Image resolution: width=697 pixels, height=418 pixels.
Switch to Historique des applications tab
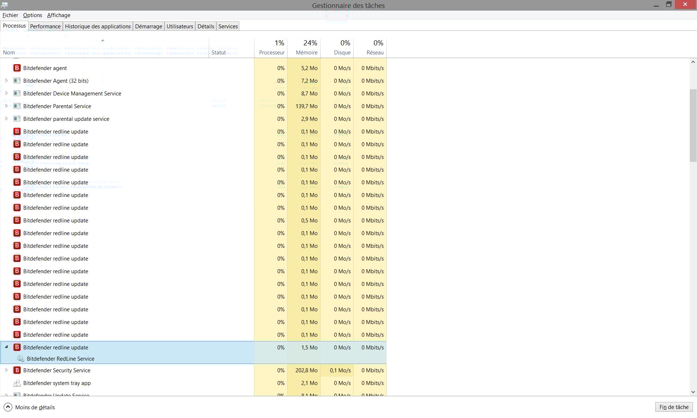pyautogui.click(x=98, y=26)
